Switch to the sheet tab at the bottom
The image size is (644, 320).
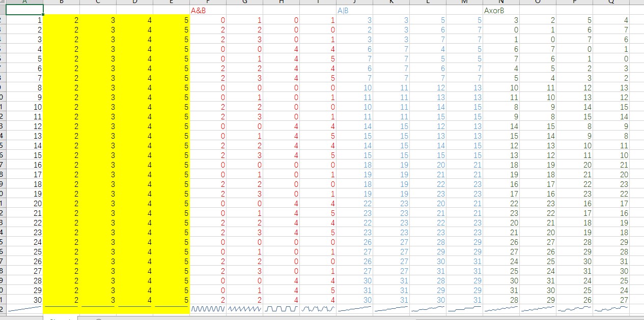60,318
